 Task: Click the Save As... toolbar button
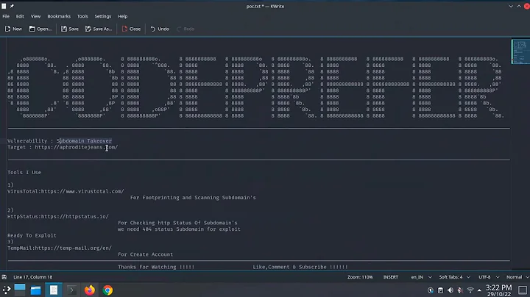point(99,29)
